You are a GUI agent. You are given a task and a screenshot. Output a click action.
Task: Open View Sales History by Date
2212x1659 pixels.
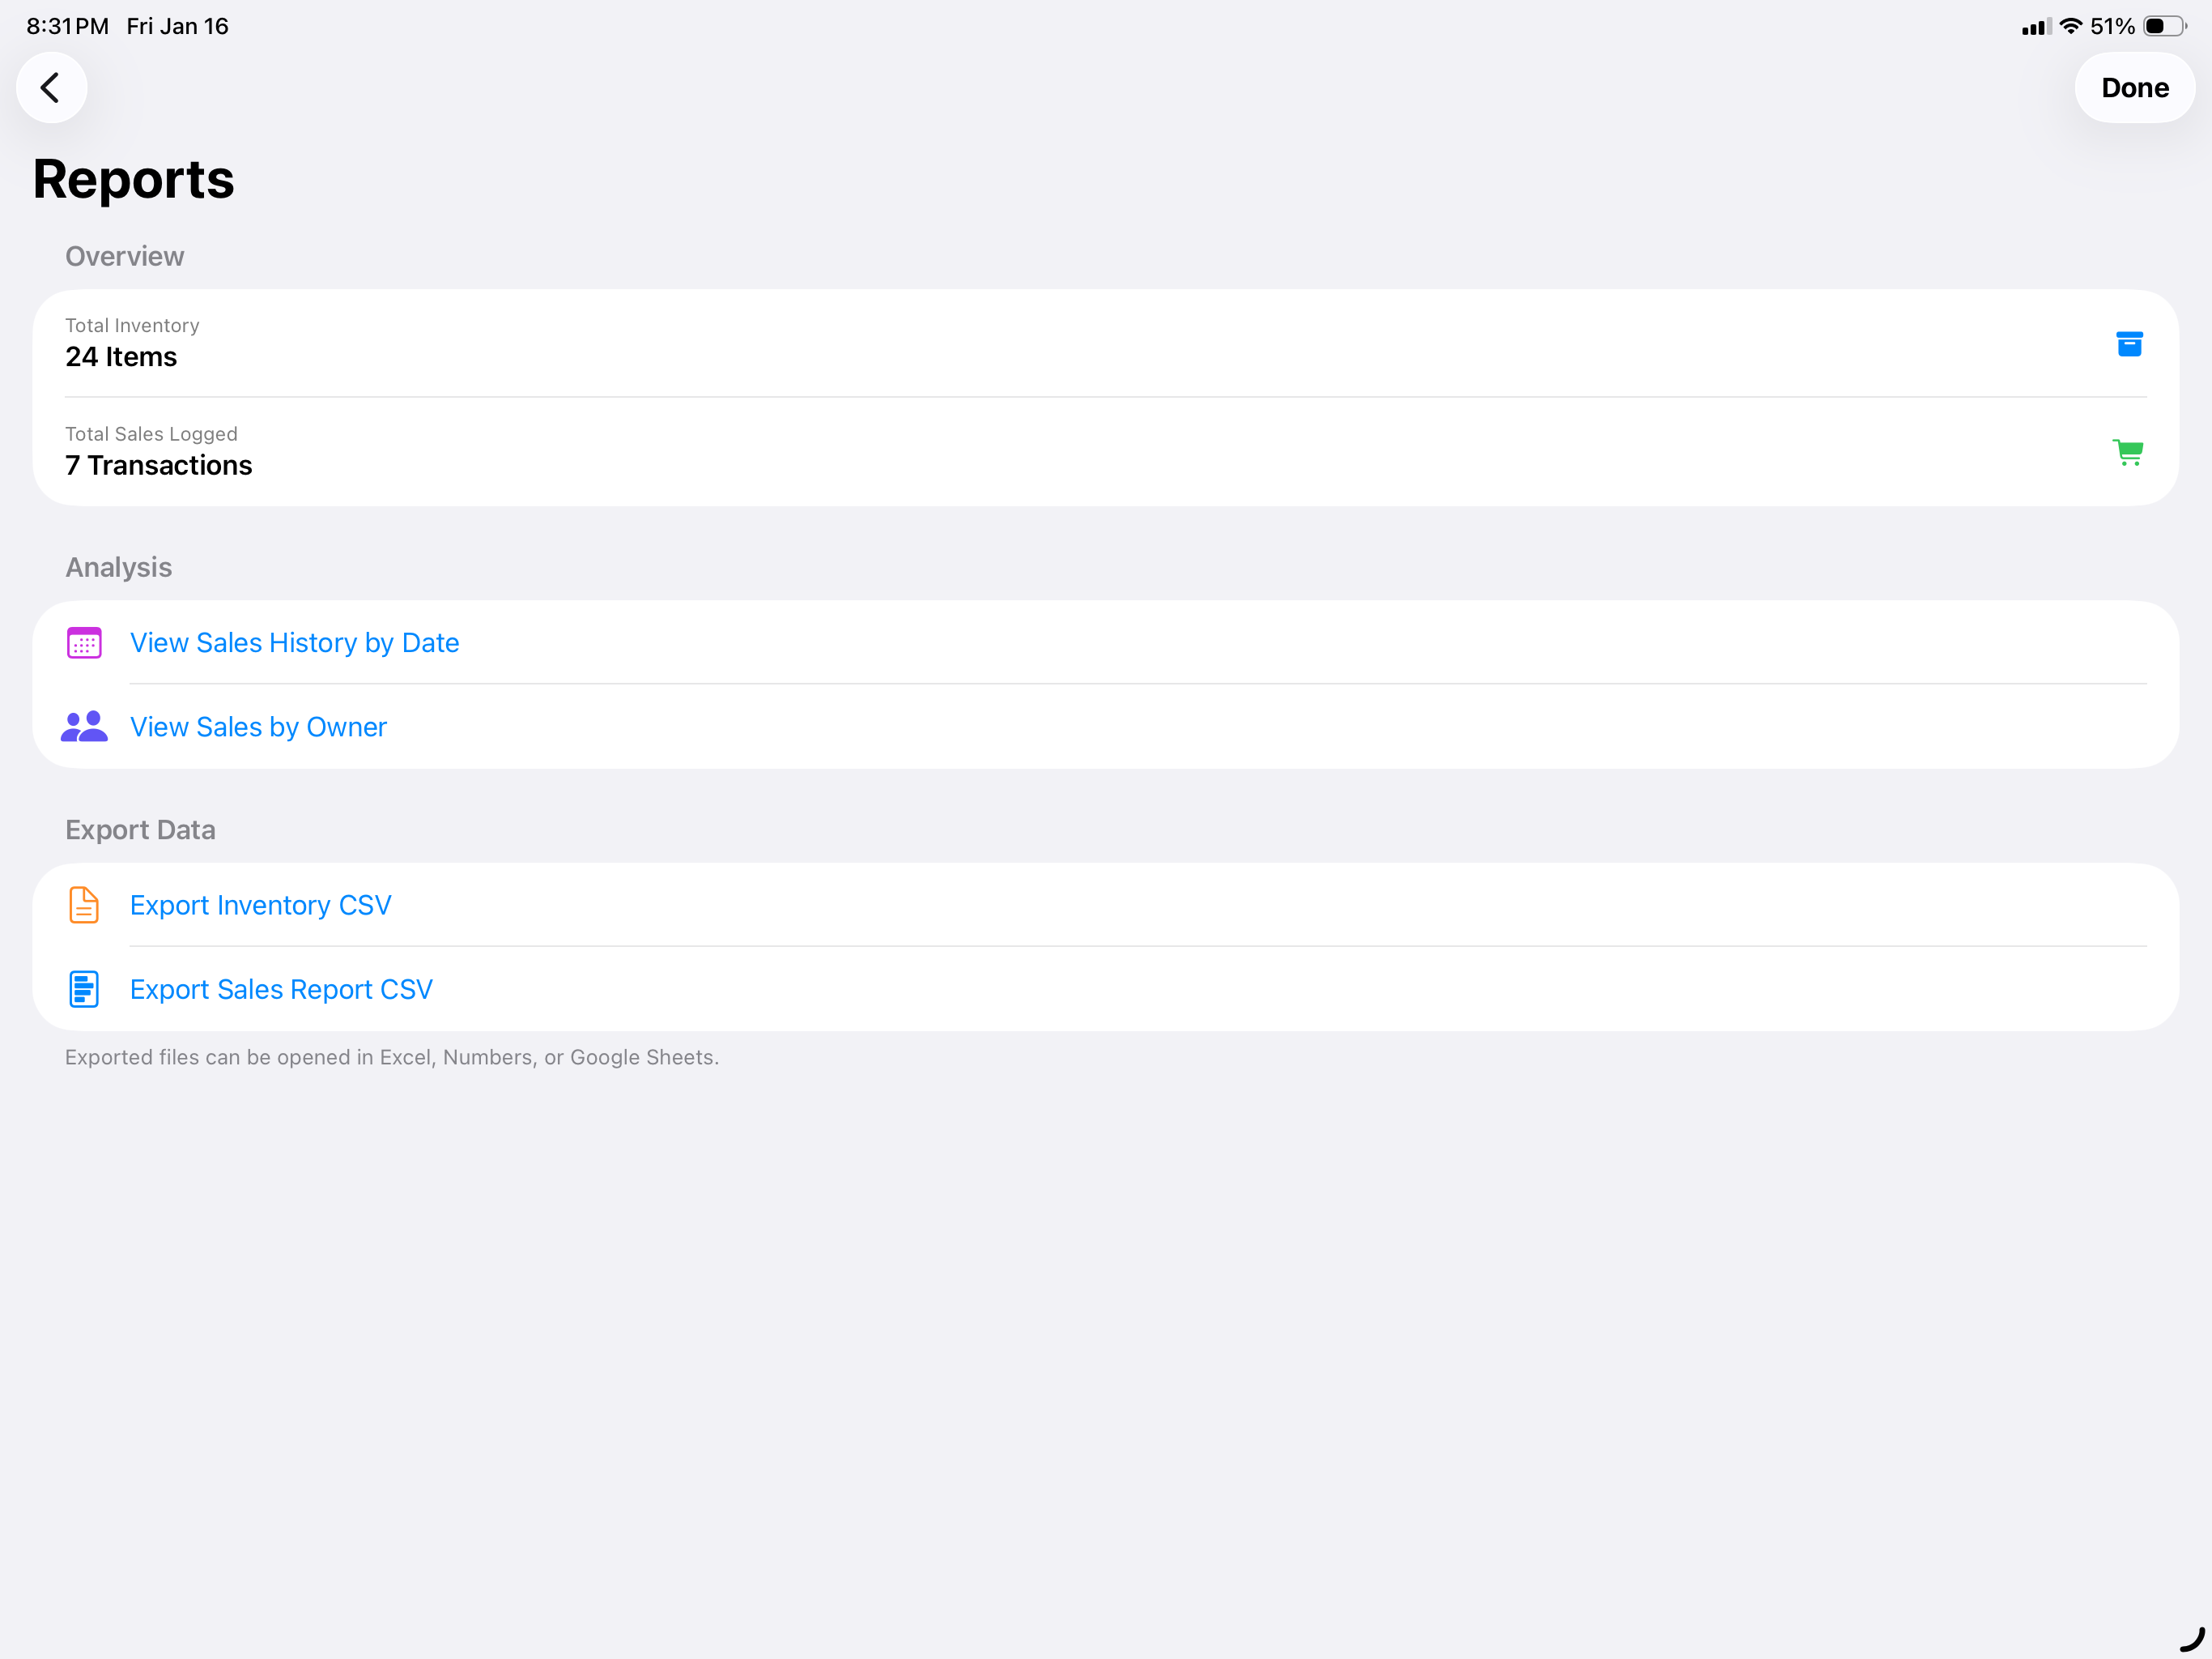[x=1105, y=642]
